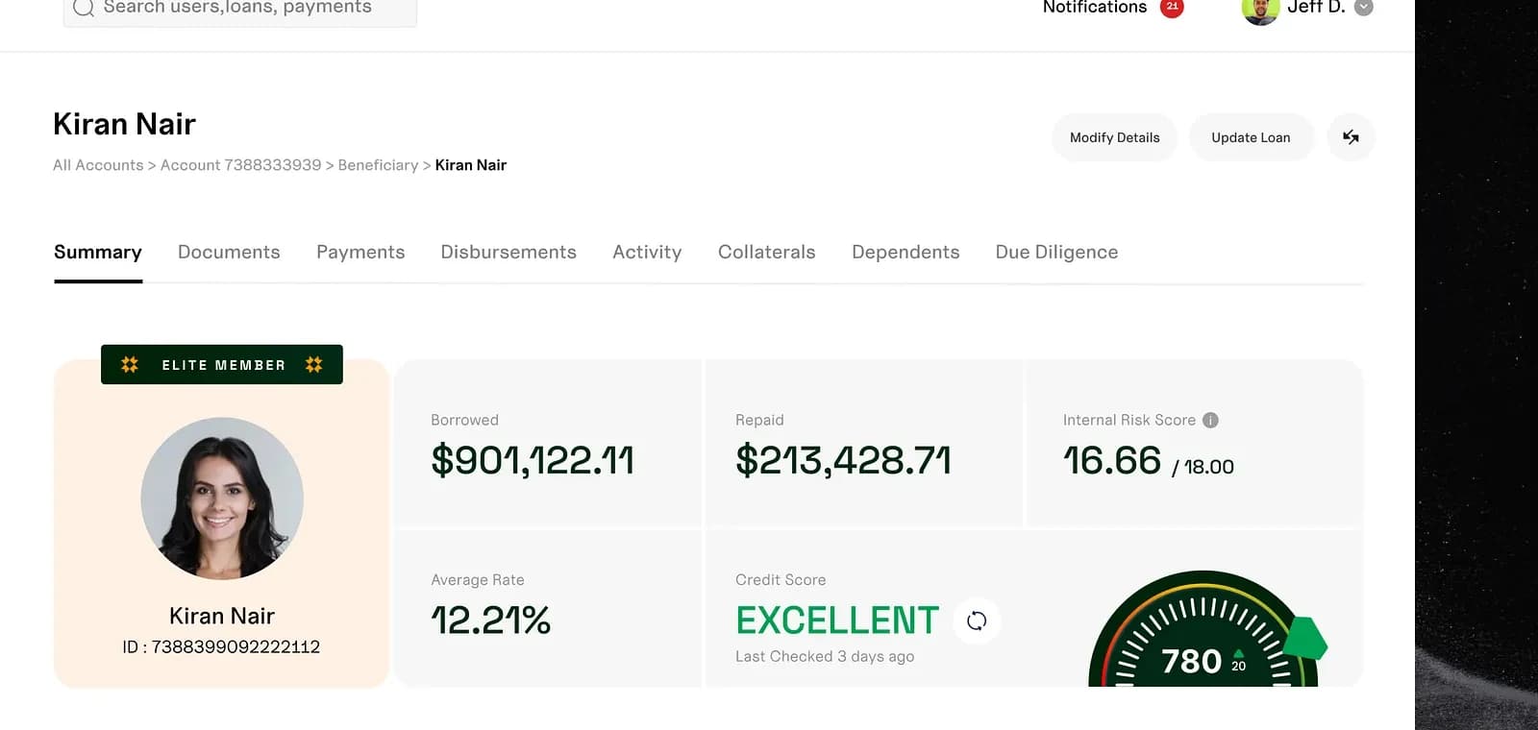Open Account 7388333939 breadcrumb link
1538x730 pixels.
tap(240, 165)
